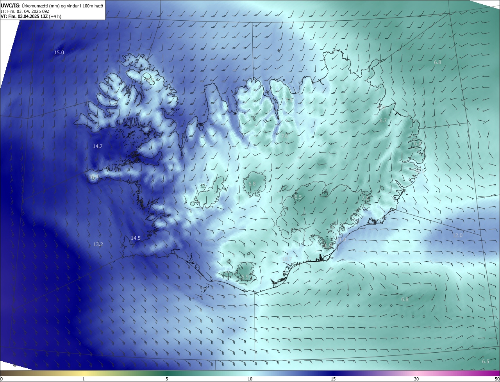Click the 14.7 value label on the map
The image size is (500, 382).
pos(98,146)
